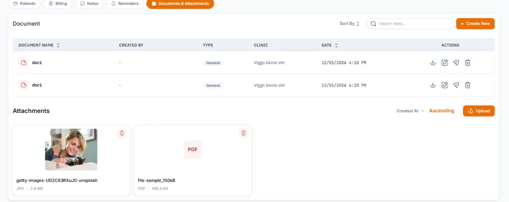Image resolution: width=509 pixels, height=202 pixels.
Task: Focus the Search Here input field
Action: [410, 24]
